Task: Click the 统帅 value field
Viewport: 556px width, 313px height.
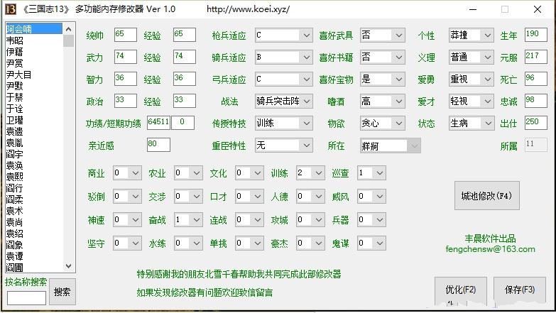Action: click(126, 35)
